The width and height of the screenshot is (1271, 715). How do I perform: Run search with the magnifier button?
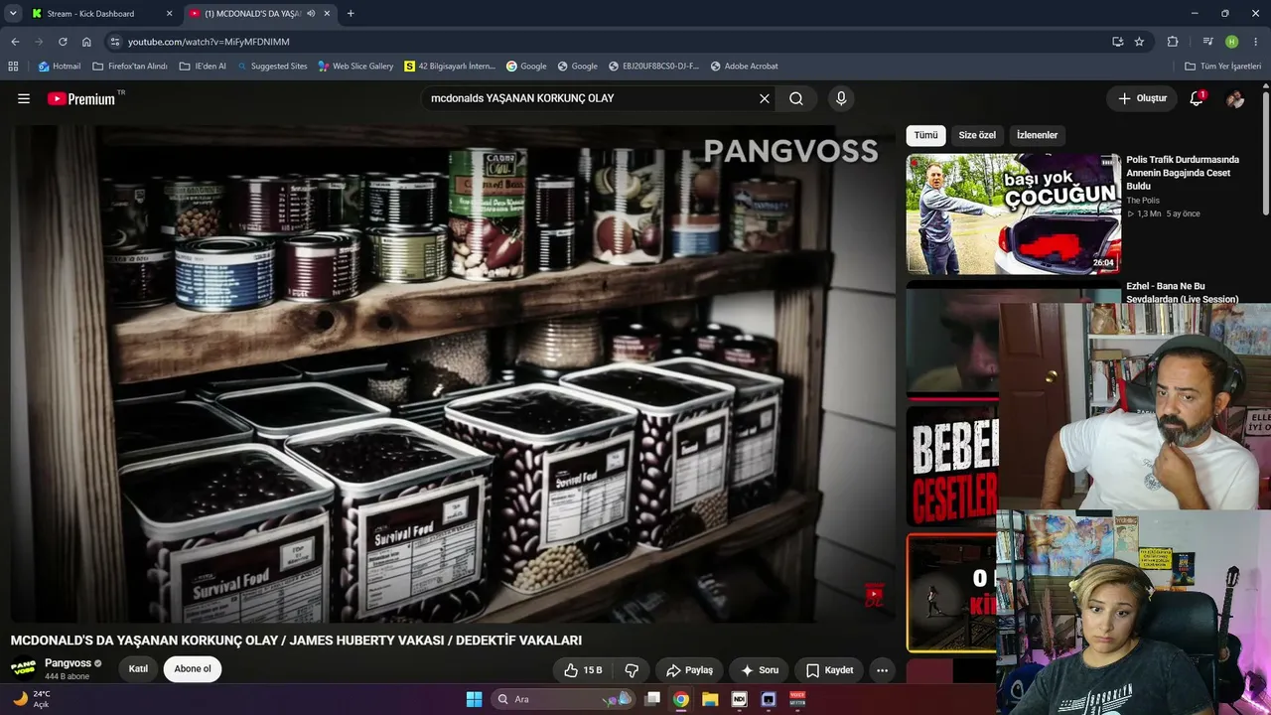[796, 98]
